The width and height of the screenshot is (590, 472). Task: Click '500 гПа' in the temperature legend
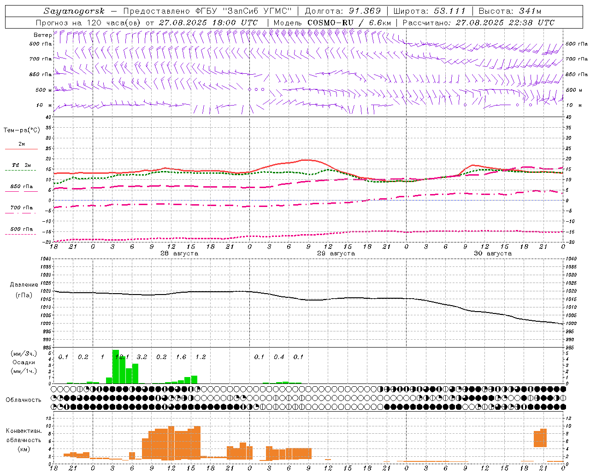point(22,229)
